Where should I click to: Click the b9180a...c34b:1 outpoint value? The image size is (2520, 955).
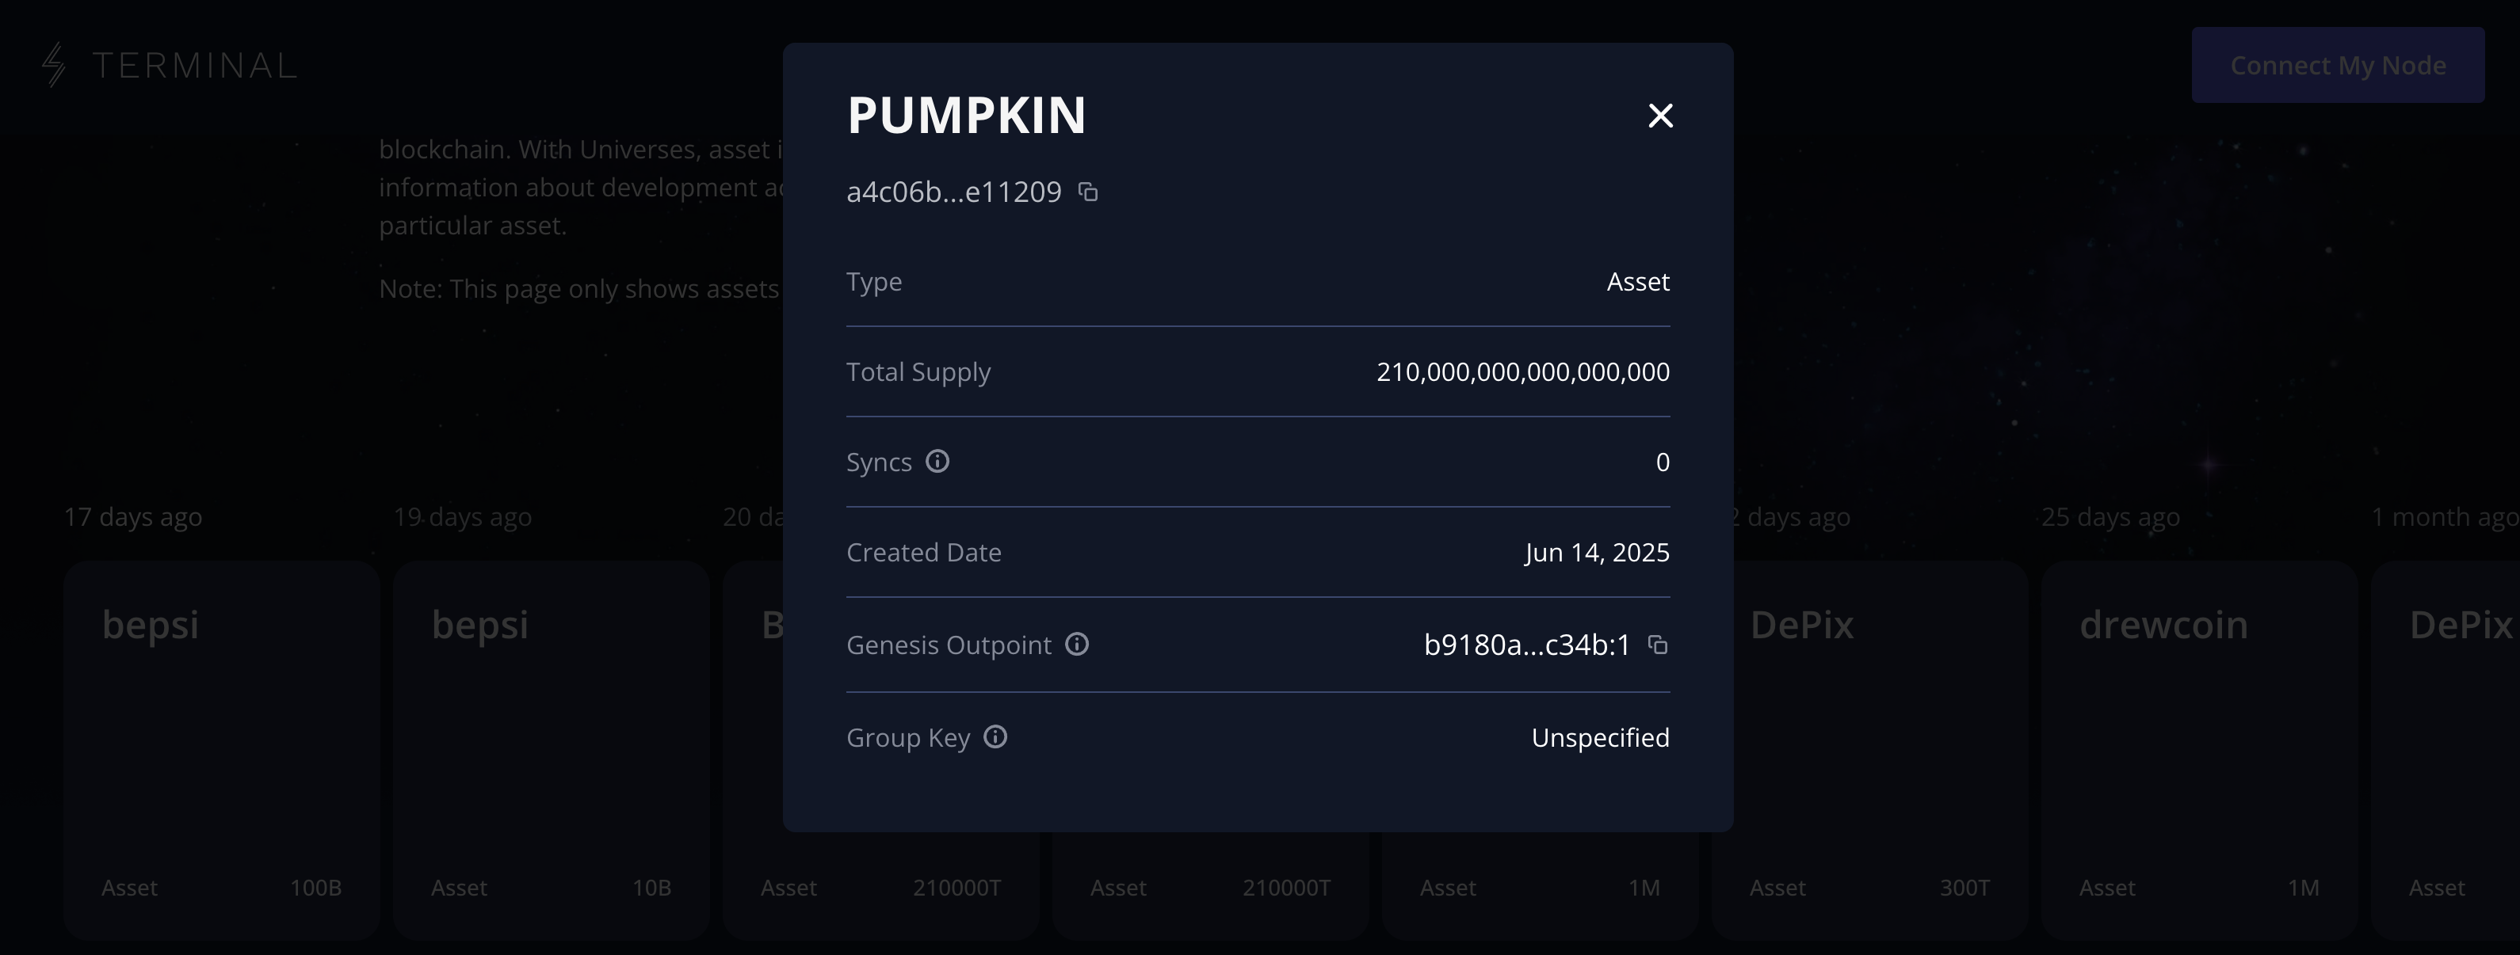point(1527,645)
